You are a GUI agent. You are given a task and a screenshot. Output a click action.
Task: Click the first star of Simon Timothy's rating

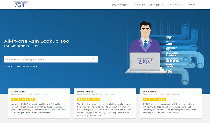point(79,99)
